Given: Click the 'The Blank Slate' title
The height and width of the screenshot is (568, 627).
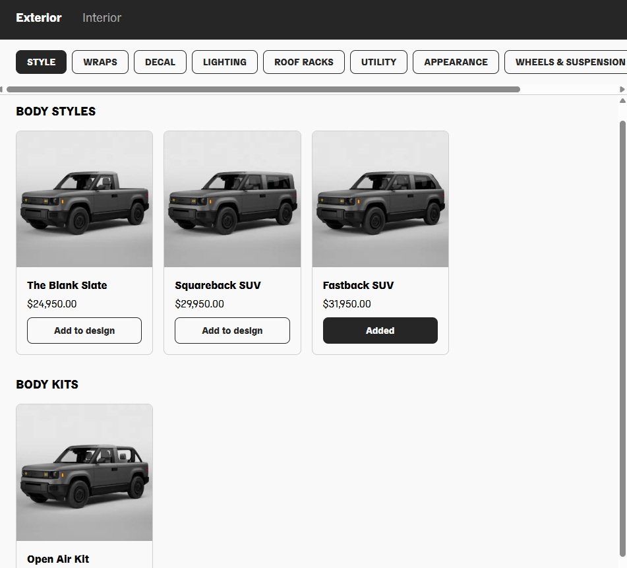Looking at the screenshot, I should point(67,285).
